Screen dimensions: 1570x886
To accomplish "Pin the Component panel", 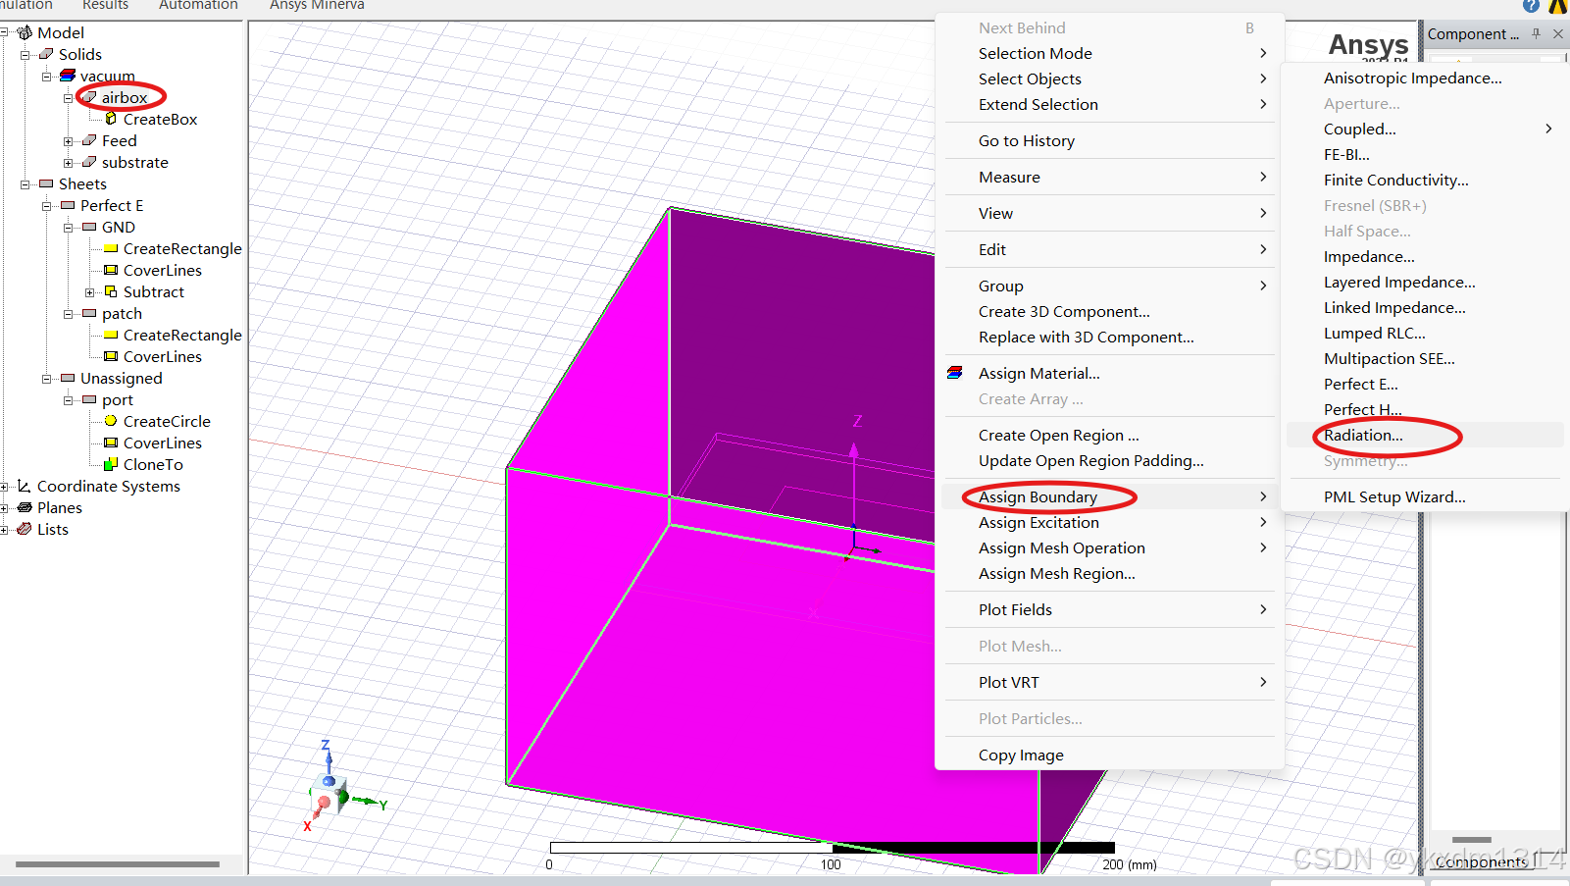I will [x=1537, y=33].
